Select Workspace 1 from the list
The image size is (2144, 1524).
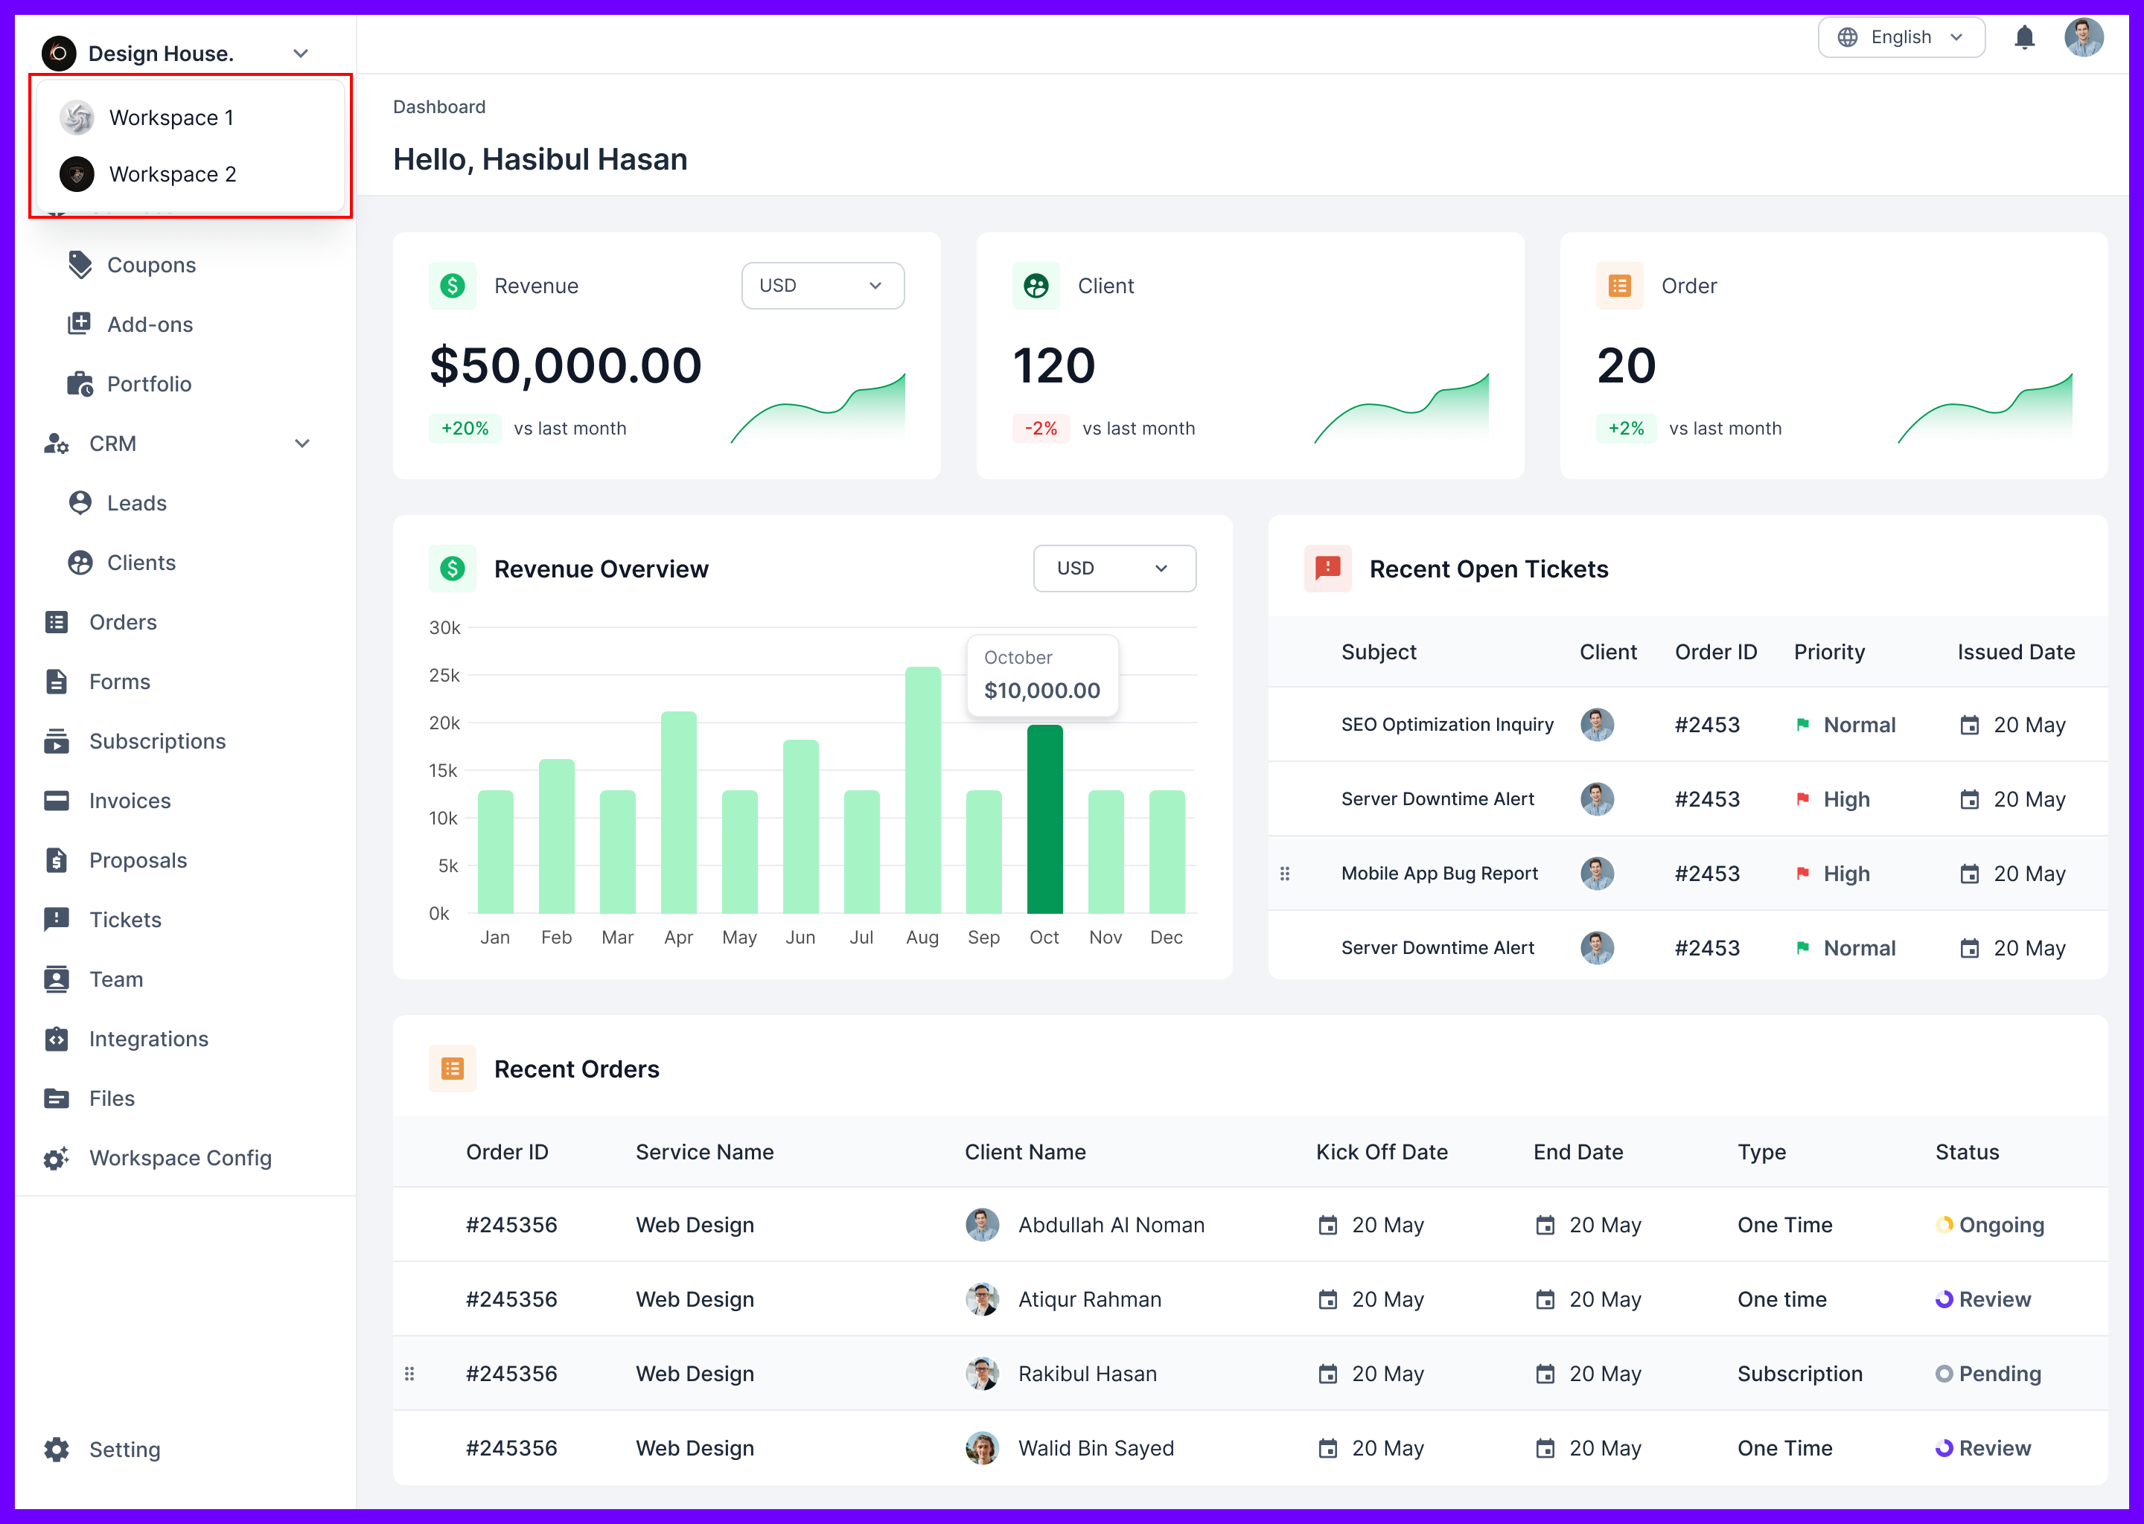coord(172,118)
